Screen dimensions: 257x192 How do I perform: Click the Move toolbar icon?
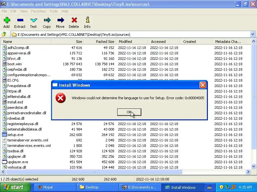[x=60, y=20]
